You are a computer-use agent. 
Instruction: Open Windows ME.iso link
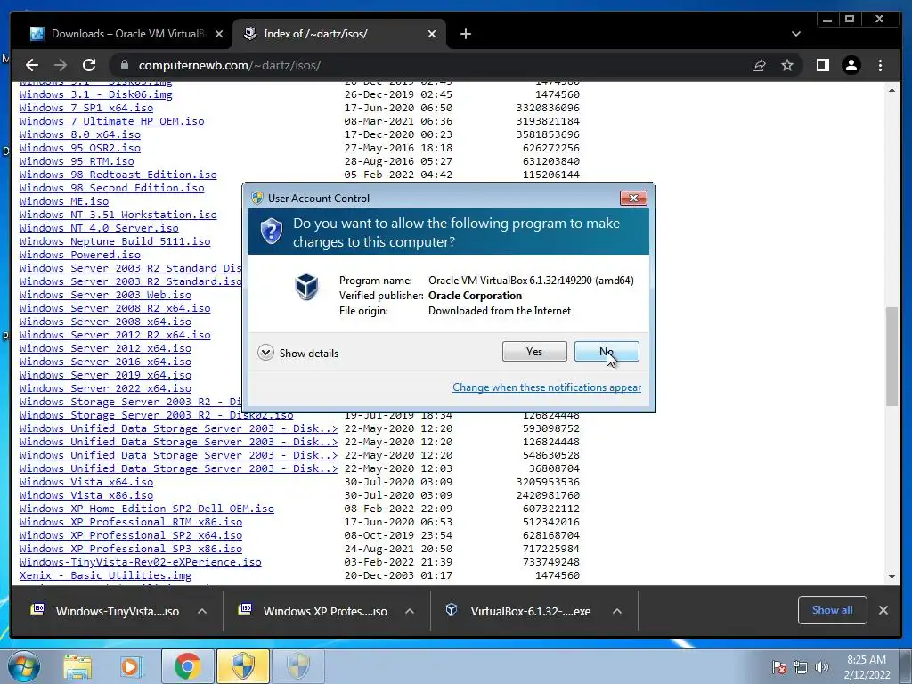pyautogui.click(x=64, y=201)
